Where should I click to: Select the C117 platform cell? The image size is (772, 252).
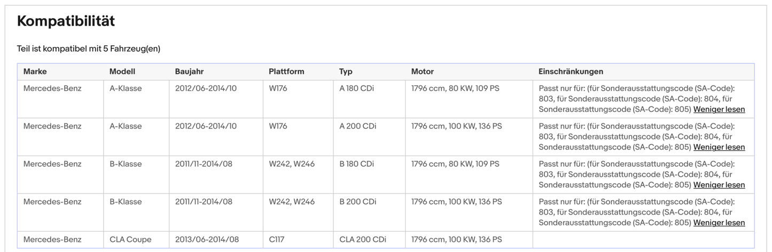point(277,240)
